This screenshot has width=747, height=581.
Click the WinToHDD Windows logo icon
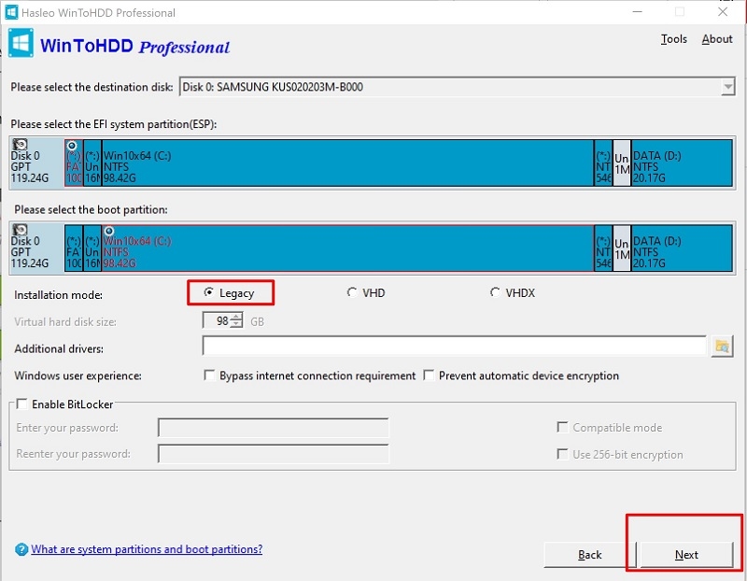click(x=21, y=43)
